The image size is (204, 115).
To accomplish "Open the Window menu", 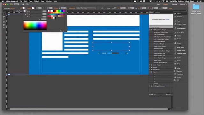I will coord(49,1).
